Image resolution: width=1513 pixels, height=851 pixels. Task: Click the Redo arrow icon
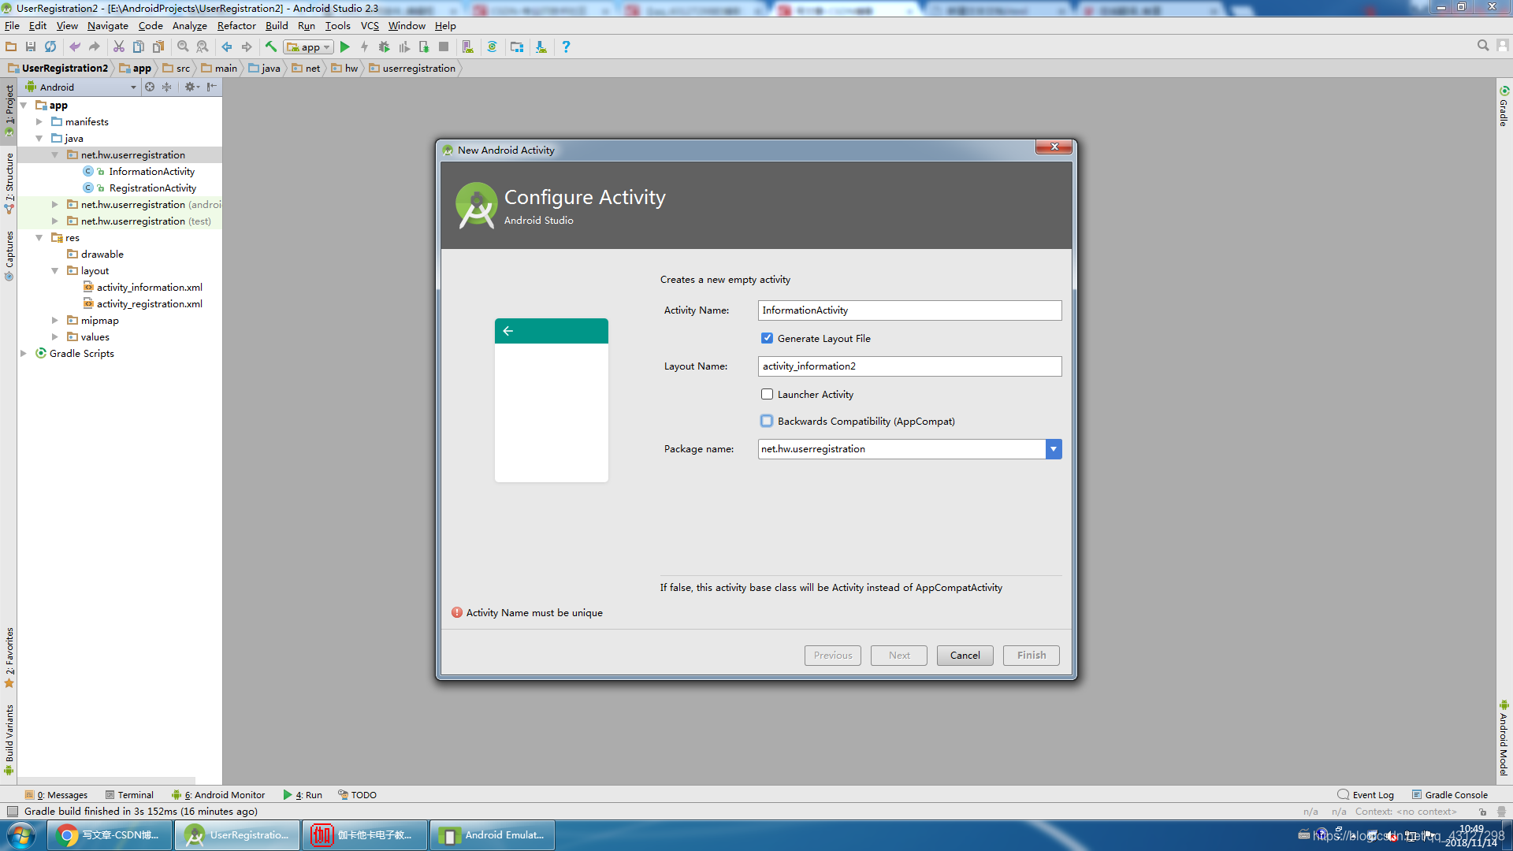point(95,47)
